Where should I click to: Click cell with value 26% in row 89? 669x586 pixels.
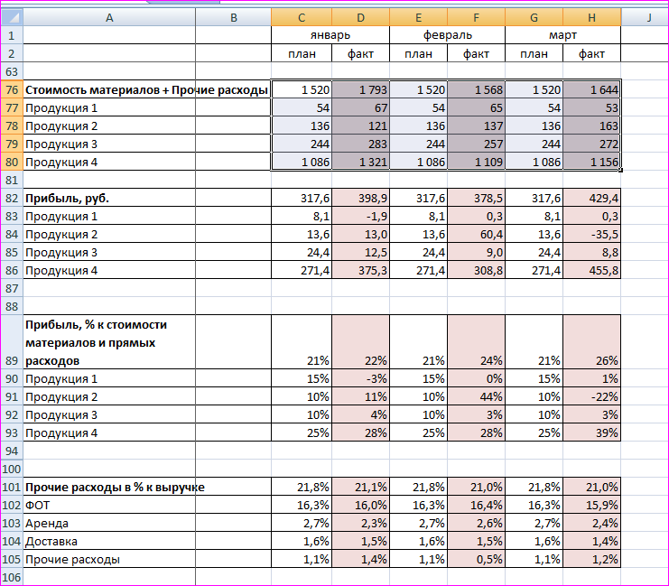tap(591, 342)
